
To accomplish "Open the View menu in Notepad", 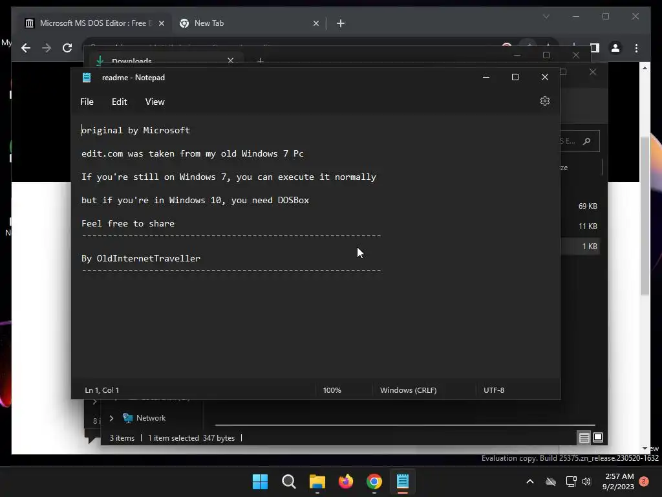I will click(x=155, y=102).
